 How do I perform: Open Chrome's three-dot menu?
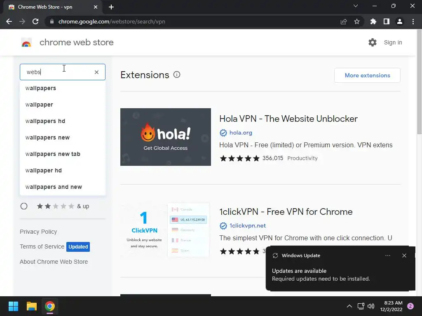coord(413,21)
